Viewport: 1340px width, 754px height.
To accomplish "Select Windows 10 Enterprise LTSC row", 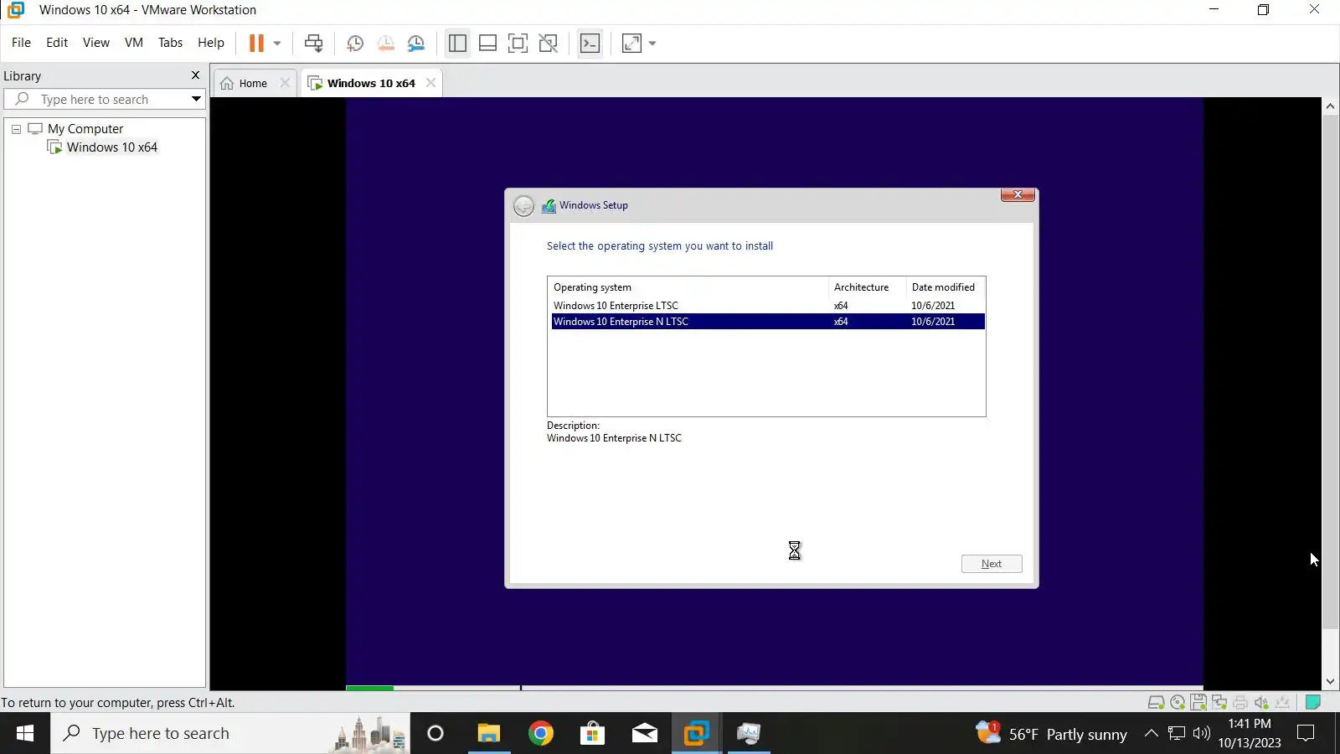I will click(x=768, y=306).
